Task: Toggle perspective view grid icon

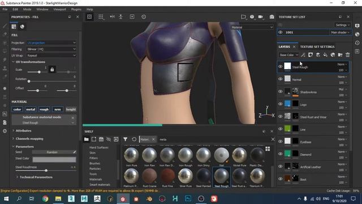Action: (89, 16)
